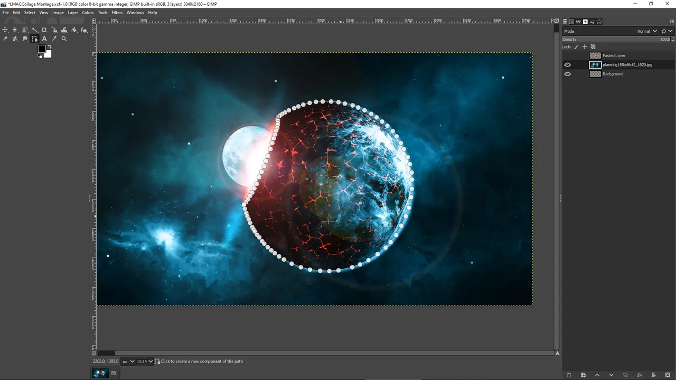Open the black foreground color swatch

coord(42,49)
